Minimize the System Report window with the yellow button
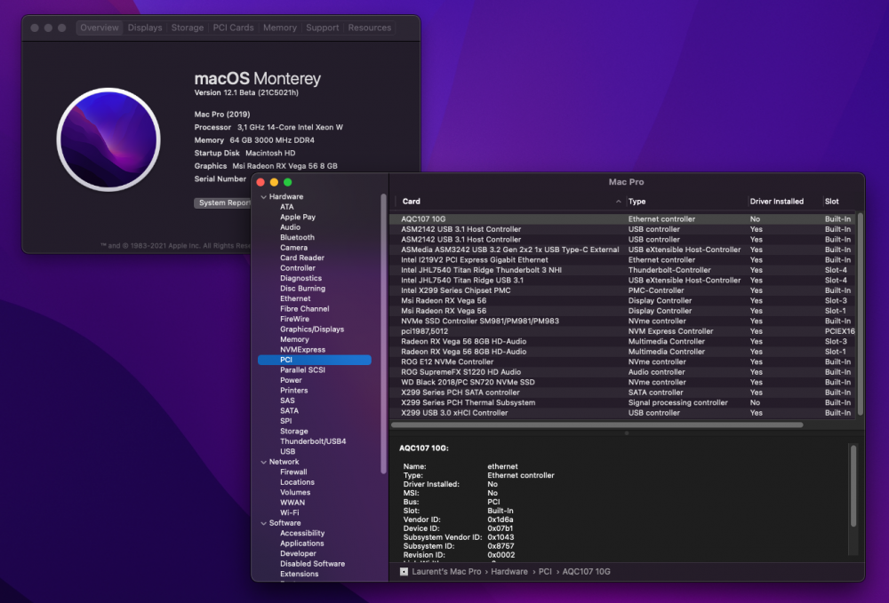The height and width of the screenshot is (603, 889). click(275, 182)
